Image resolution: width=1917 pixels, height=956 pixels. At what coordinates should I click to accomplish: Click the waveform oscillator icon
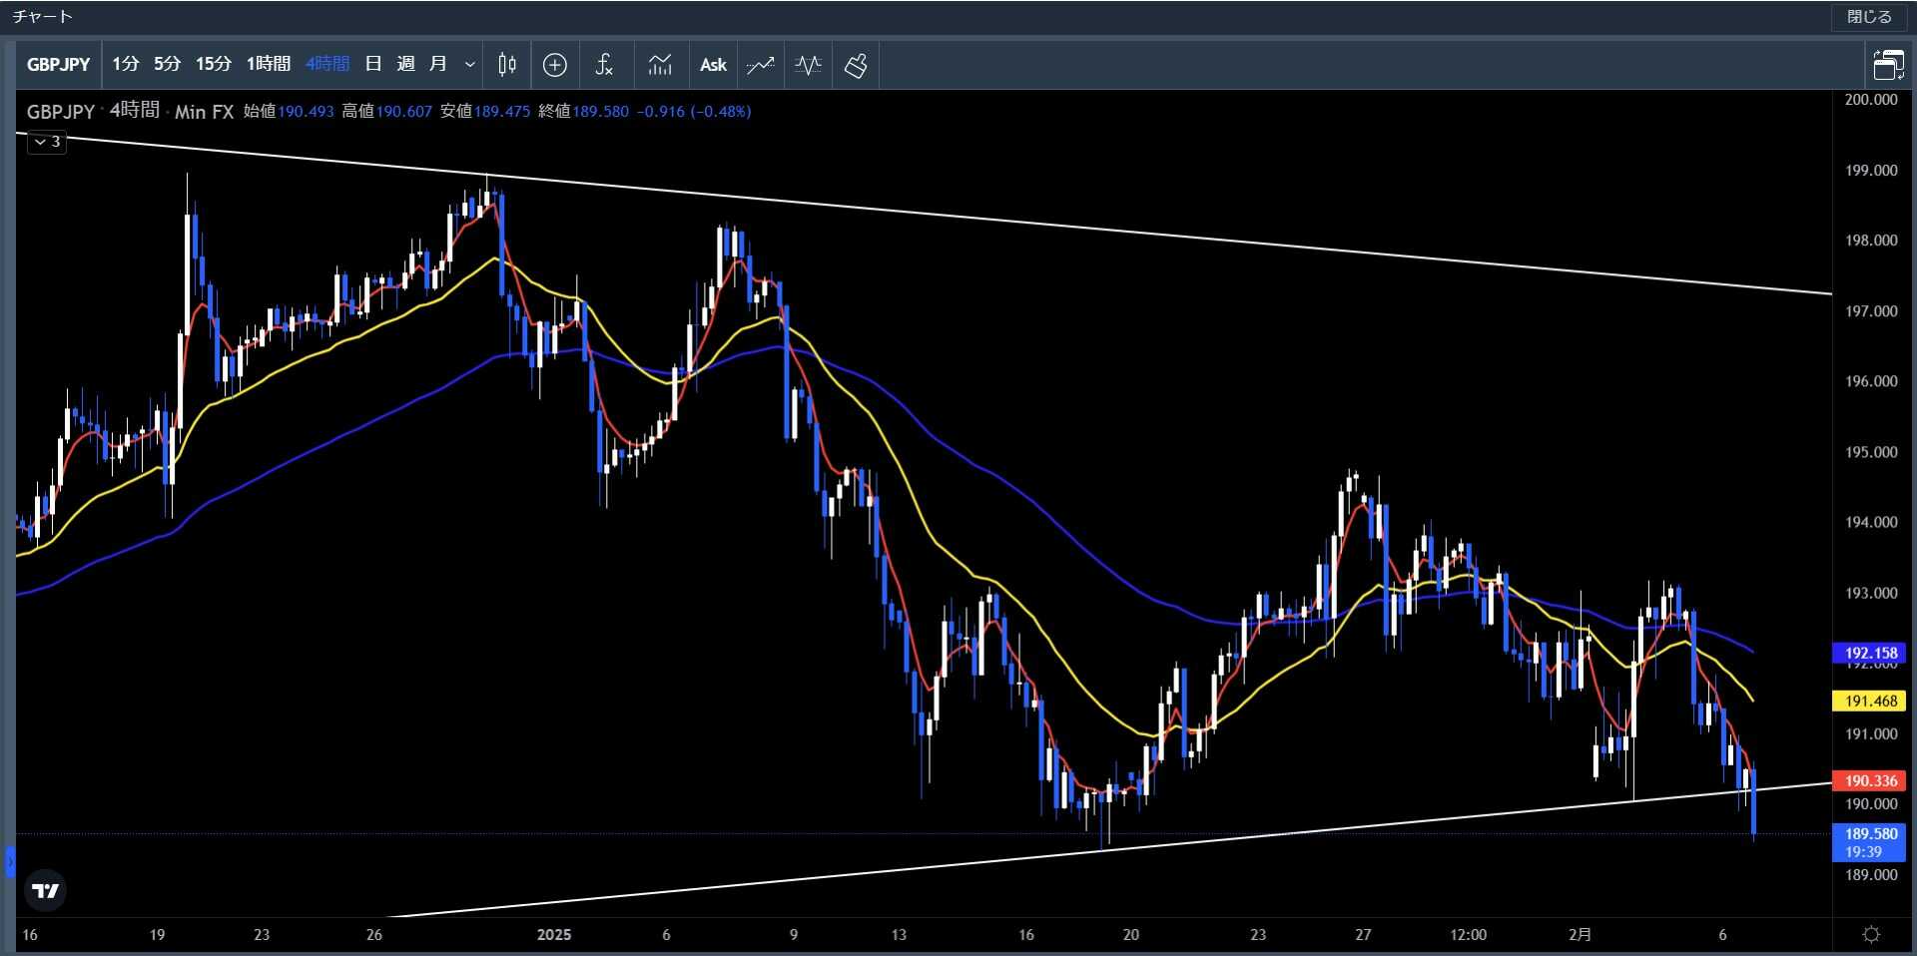(808, 65)
